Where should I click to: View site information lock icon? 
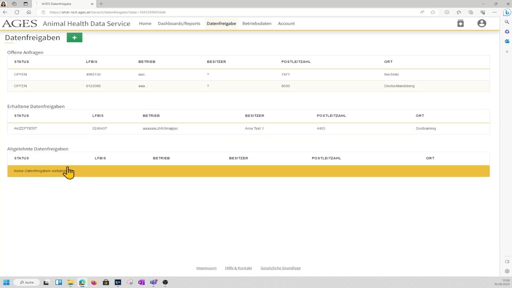point(44,12)
